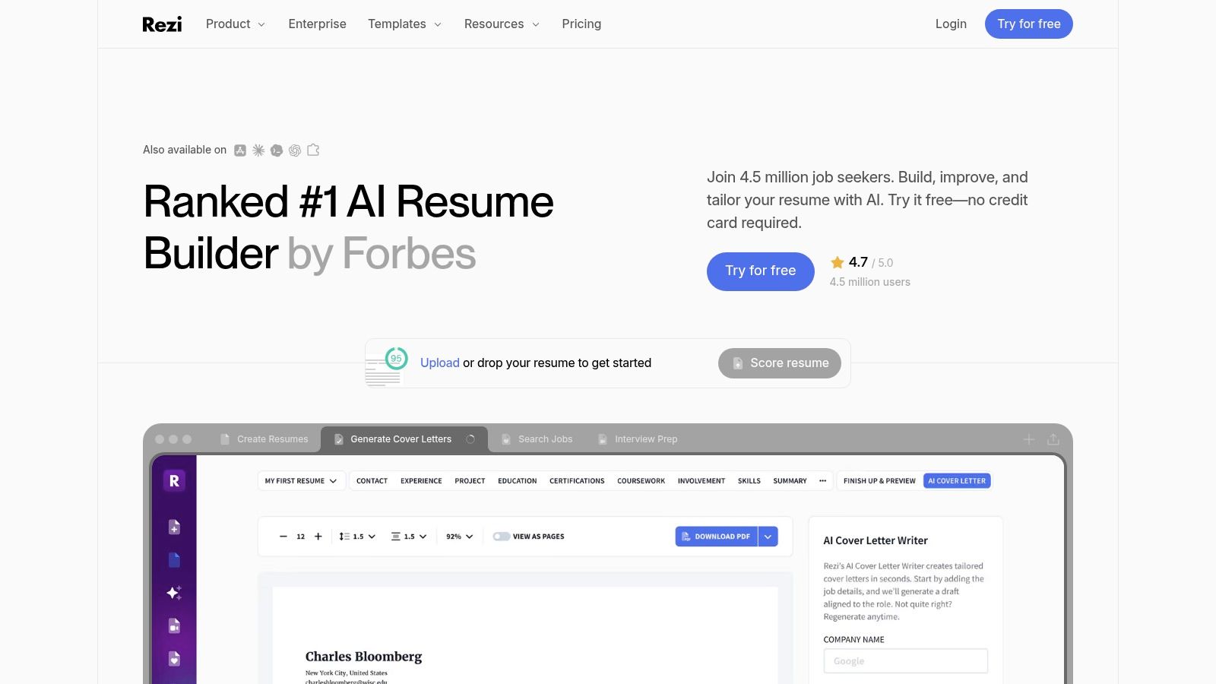Click the Rezi logo
The width and height of the screenshot is (1216, 684).
pyautogui.click(x=162, y=24)
